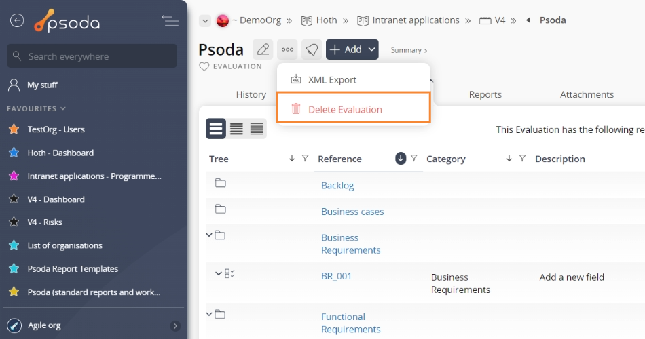Expand the Favourites section chevron
The height and width of the screenshot is (339, 645).
point(63,108)
